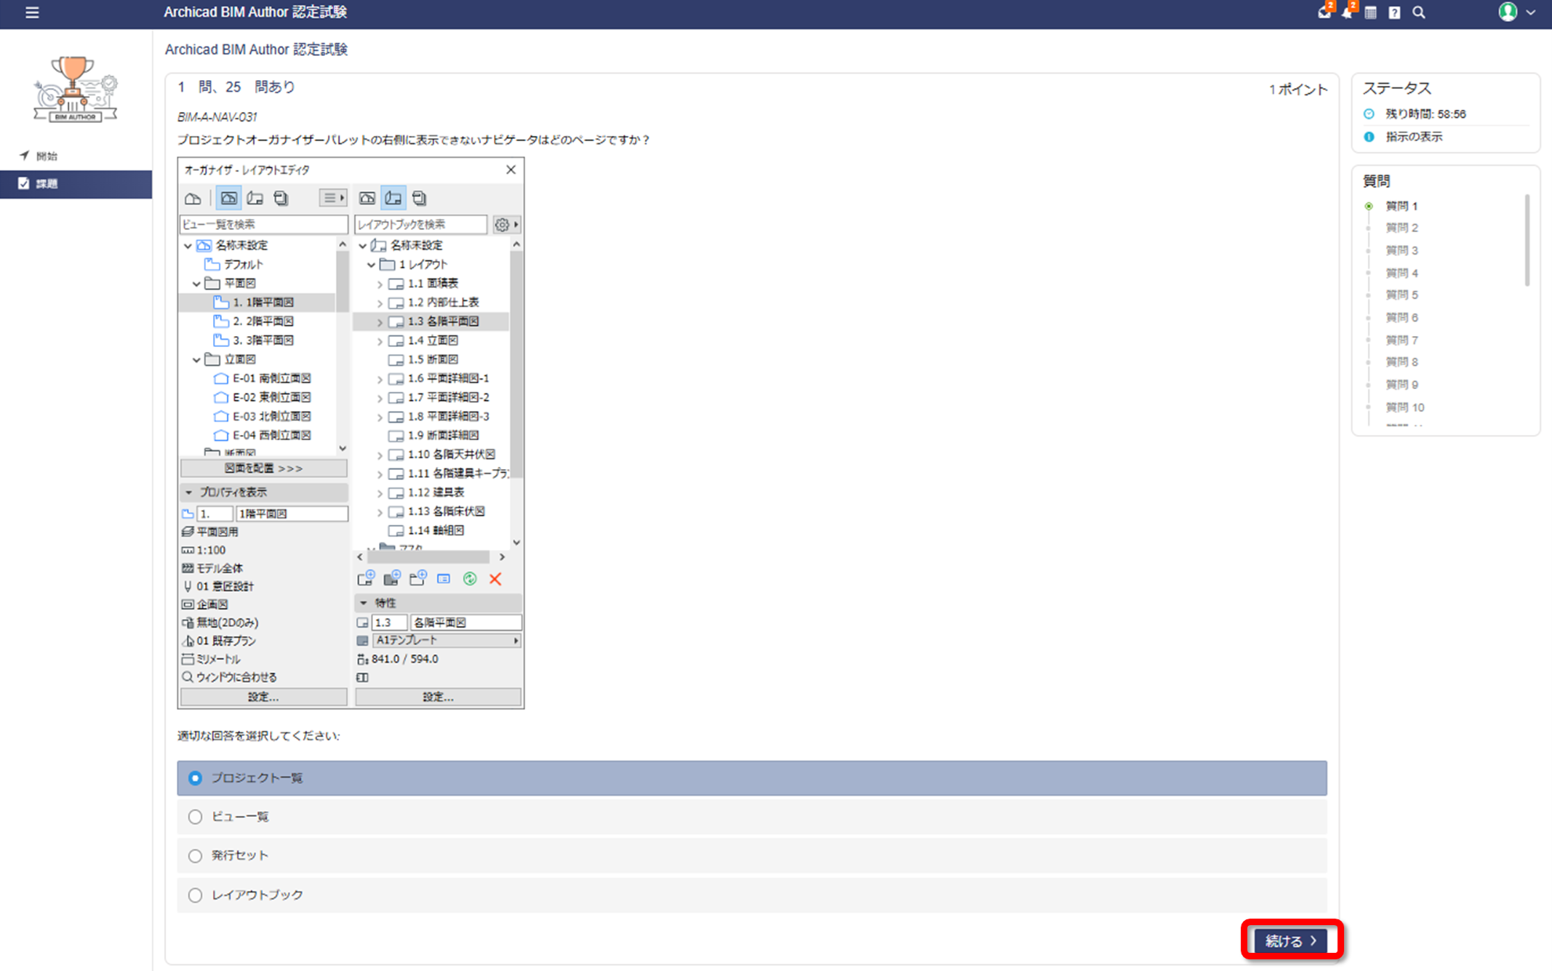This screenshot has height=971, width=1552.
Task: Collapse the 特性 section
Action: coord(364,603)
